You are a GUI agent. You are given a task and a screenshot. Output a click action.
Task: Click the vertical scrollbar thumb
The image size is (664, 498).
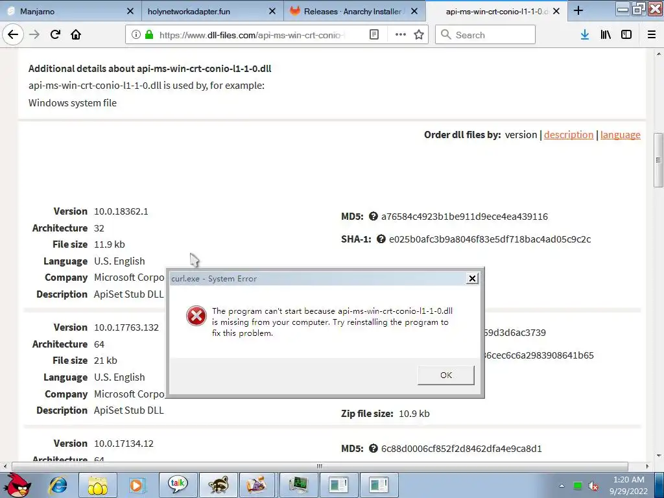pyautogui.click(x=658, y=160)
